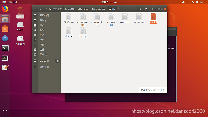This screenshot has height=117, width=208.
Task: Go to the xftp_linux path segment
Action: [83, 9]
